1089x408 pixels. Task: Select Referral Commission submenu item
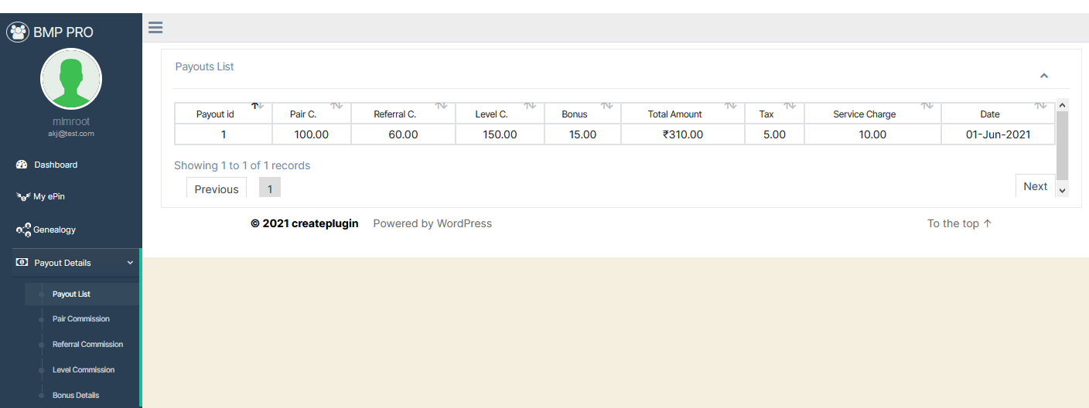tap(87, 345)
